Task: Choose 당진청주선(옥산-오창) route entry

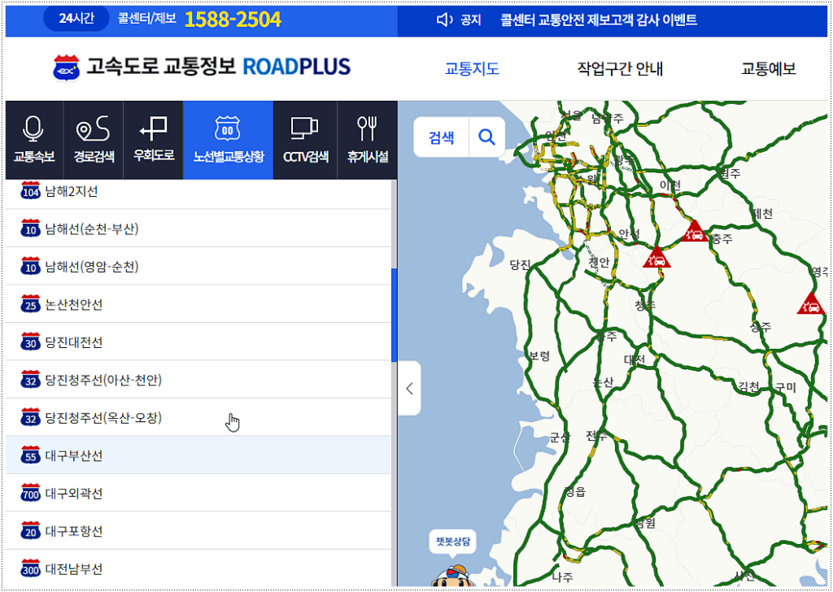Action: 103,418
